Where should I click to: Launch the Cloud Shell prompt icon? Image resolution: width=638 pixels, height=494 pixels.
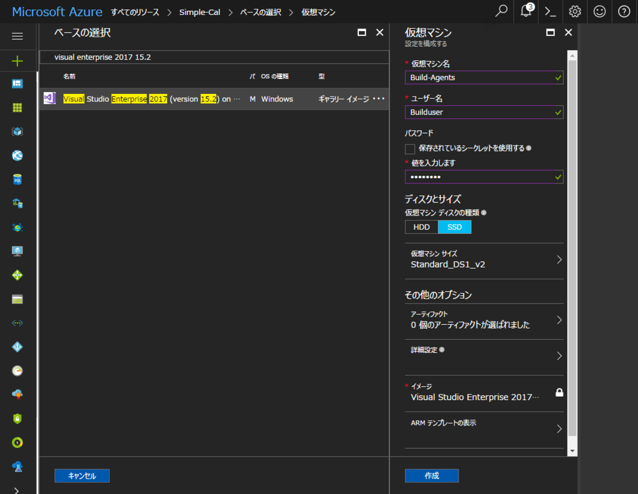tap(550, 12)
